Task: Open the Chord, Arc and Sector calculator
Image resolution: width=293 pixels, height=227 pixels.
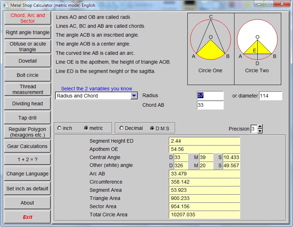Action: point(27,18)
